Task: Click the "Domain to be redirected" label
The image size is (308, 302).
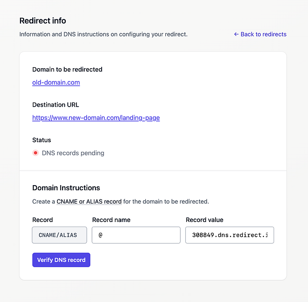Action: [67, 69]
